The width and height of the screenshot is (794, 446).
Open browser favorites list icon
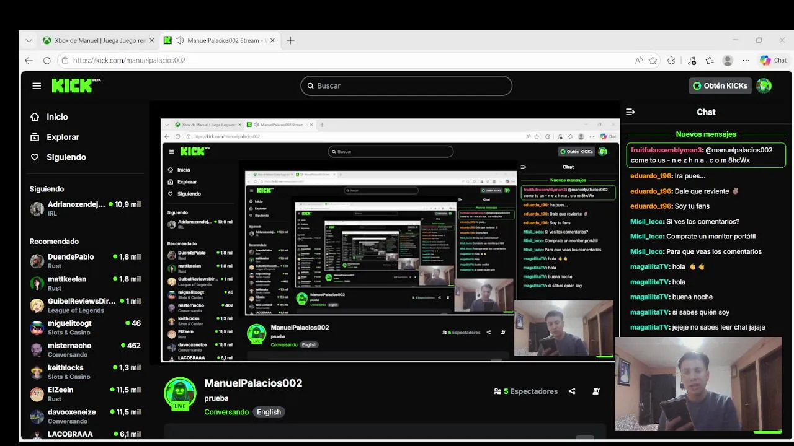[x=710, y=60]
